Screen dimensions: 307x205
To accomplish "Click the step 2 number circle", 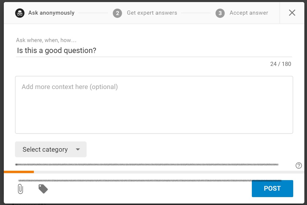I will pyautogui.click(x=117, y=13).
